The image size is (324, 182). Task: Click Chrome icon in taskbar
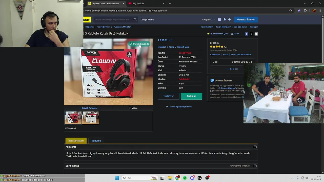[177, 178]
